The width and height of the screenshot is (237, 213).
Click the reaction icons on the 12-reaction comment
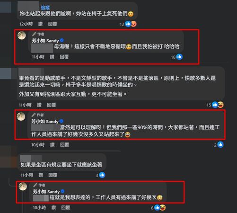coord(131,24)
